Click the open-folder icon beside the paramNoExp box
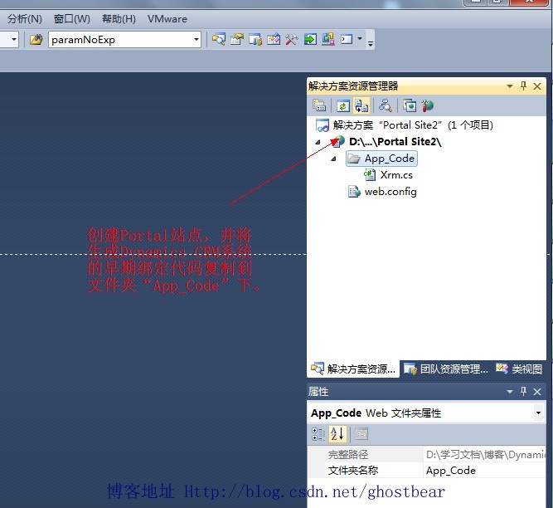 (x=36, y=39)
